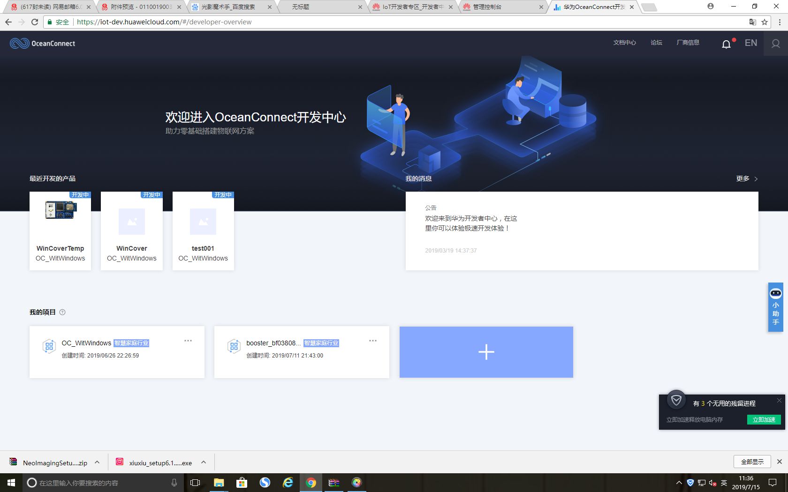The image size is (788, 492).
Task: Open booster_bf03808 project more-options menu
Action: pos(373,341)
